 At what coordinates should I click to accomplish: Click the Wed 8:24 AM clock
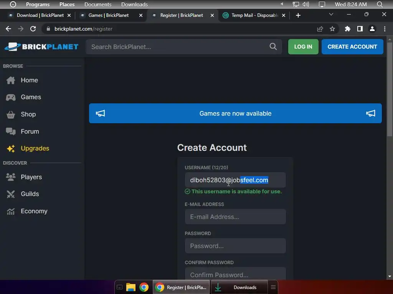pyautogui.click(x=351, y=4)
